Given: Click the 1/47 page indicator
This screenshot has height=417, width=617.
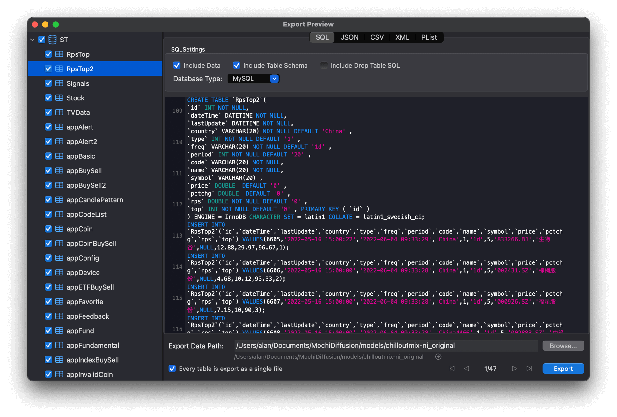Looking at the screenshot, I should tap(490, 369).
